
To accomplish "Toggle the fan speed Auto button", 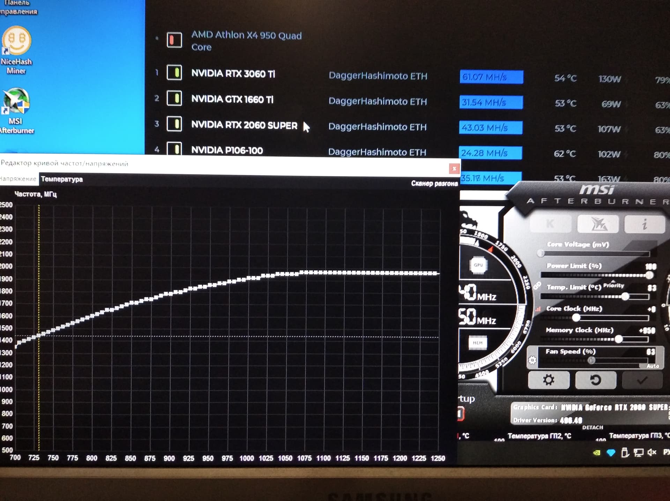I will (x=652, y=366).
